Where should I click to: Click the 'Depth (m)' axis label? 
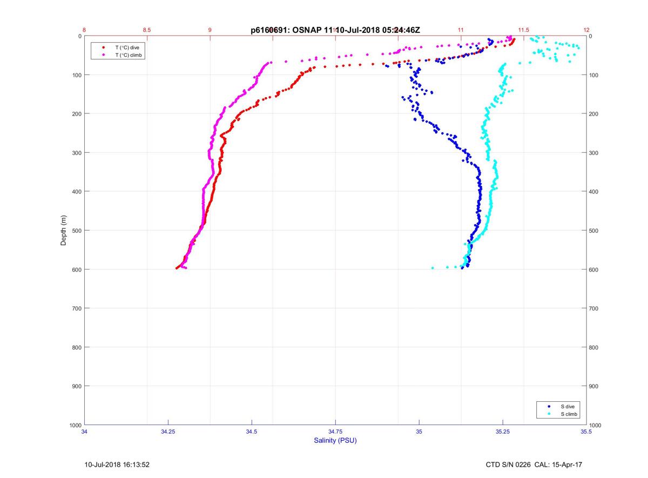tap(64, 230)
